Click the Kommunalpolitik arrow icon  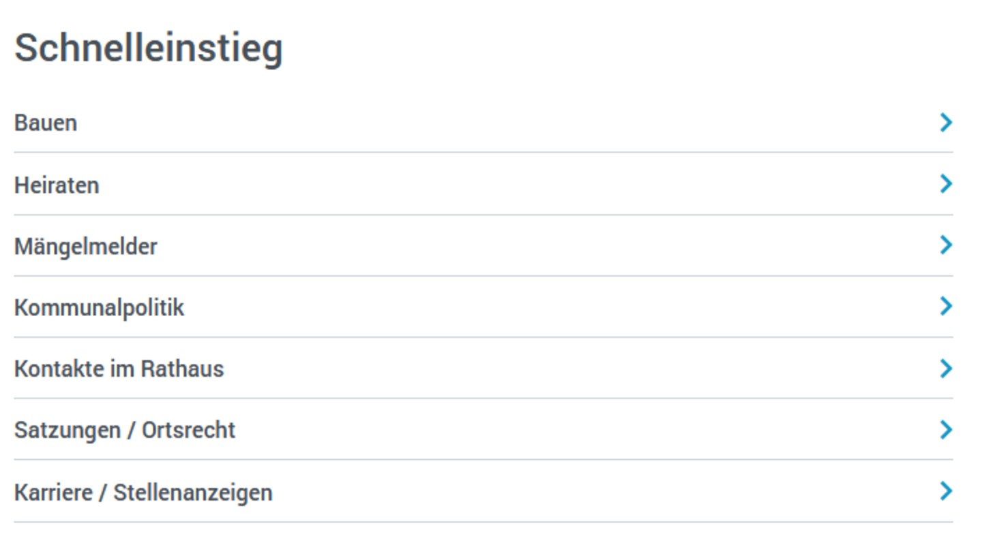coord(945,307)
